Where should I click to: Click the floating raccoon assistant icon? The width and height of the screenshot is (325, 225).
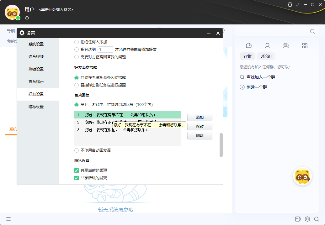click(x=302, y=176)
